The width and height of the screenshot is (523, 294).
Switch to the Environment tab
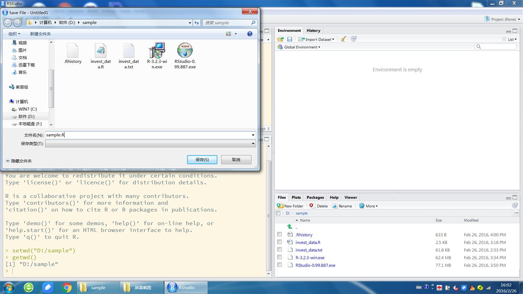[289, 31]
